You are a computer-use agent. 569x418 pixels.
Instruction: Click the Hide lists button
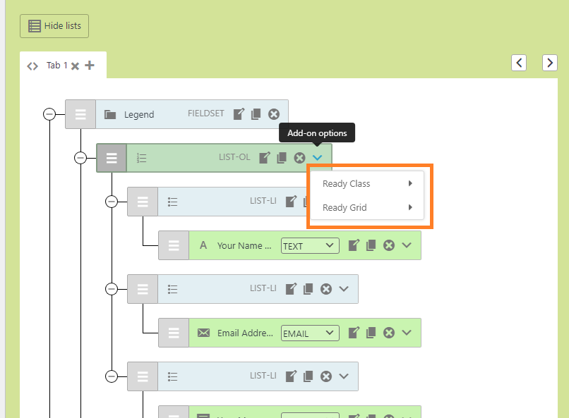point(54,26)
